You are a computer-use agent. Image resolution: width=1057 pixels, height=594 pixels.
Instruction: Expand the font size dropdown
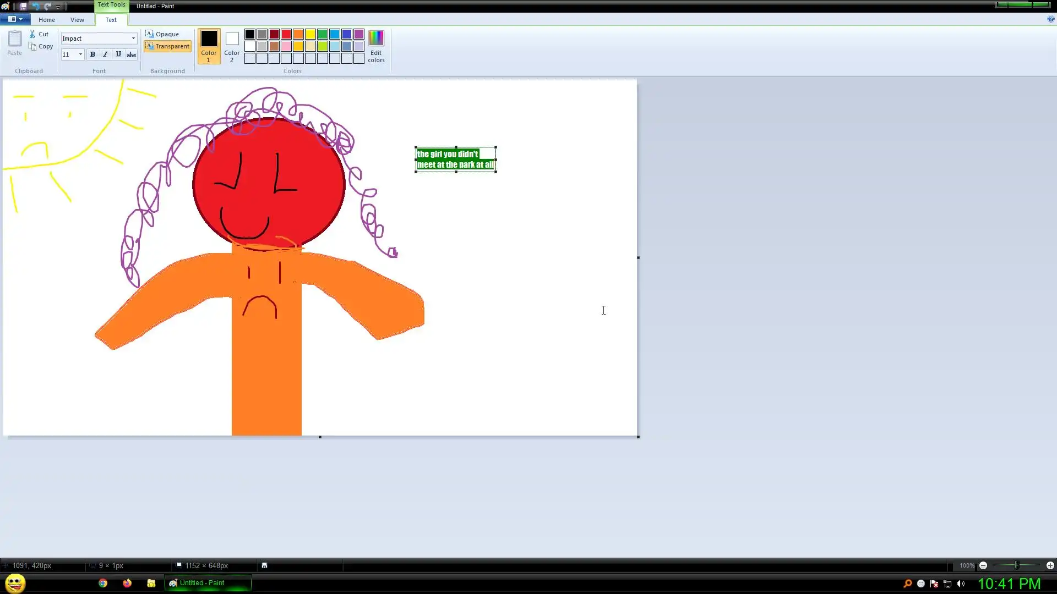[x=80, y=54]
